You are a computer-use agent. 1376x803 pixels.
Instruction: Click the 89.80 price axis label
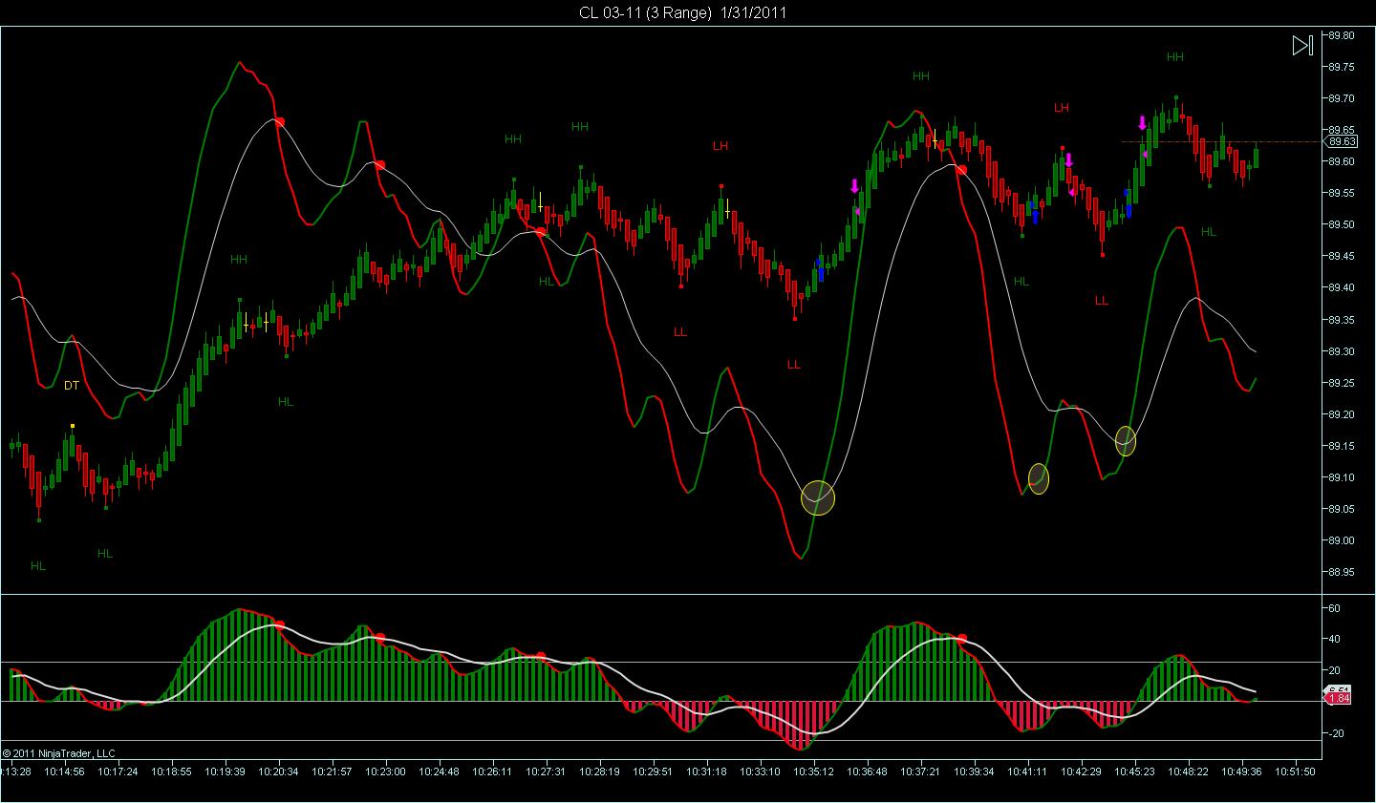click(1342, 35)
